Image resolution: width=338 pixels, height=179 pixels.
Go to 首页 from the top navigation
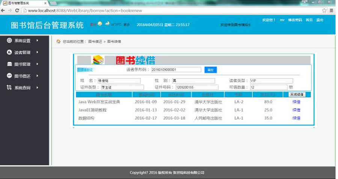pyautogui.click(x=309, y=20)
